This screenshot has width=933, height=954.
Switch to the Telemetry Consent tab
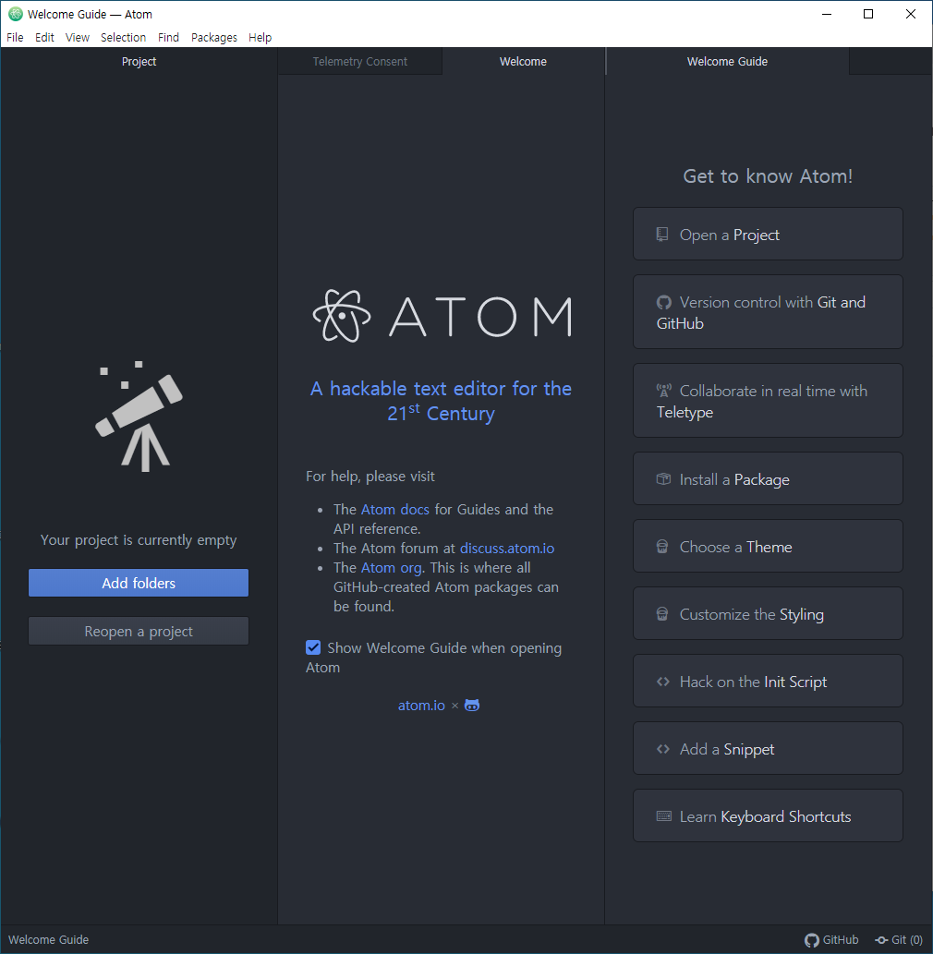[359, 62]
